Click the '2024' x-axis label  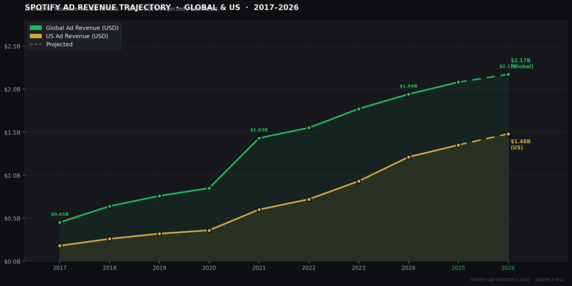[408, 268]
